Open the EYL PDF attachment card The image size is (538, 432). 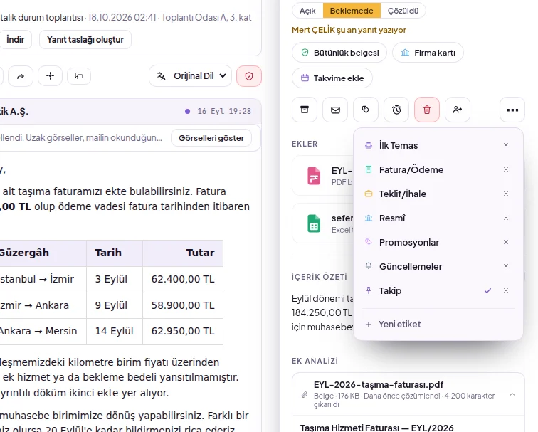322,176
